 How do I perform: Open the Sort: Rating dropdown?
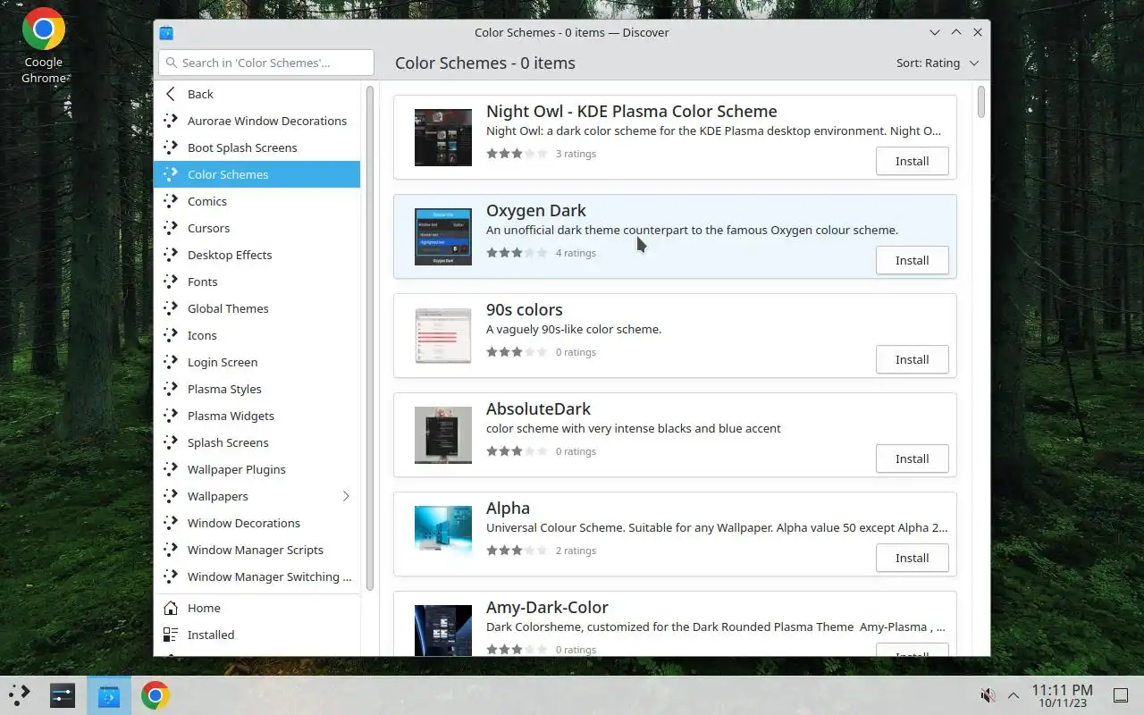click(x=938, y=63)
